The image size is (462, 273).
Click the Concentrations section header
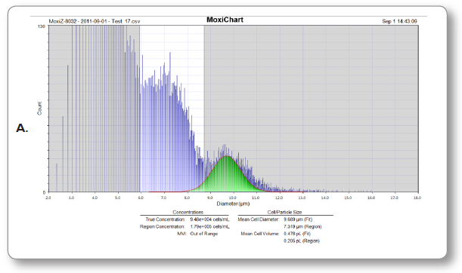[x=188, y=212]
